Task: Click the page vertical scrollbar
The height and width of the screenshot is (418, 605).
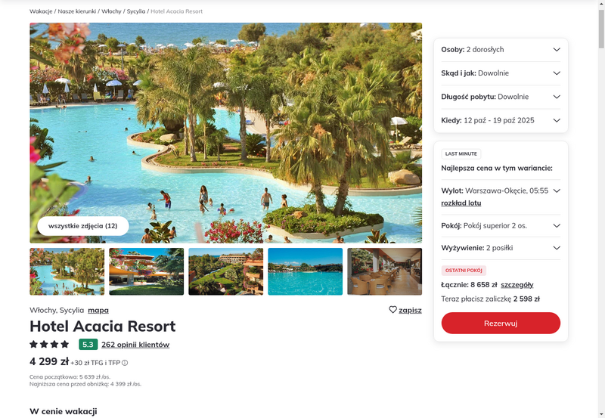Action: click(601, 209)
